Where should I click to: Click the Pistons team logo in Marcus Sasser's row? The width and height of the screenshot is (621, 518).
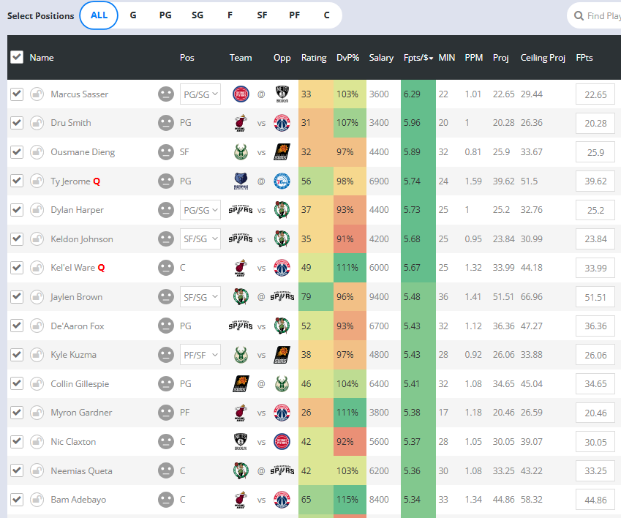(x=241, y=94)
